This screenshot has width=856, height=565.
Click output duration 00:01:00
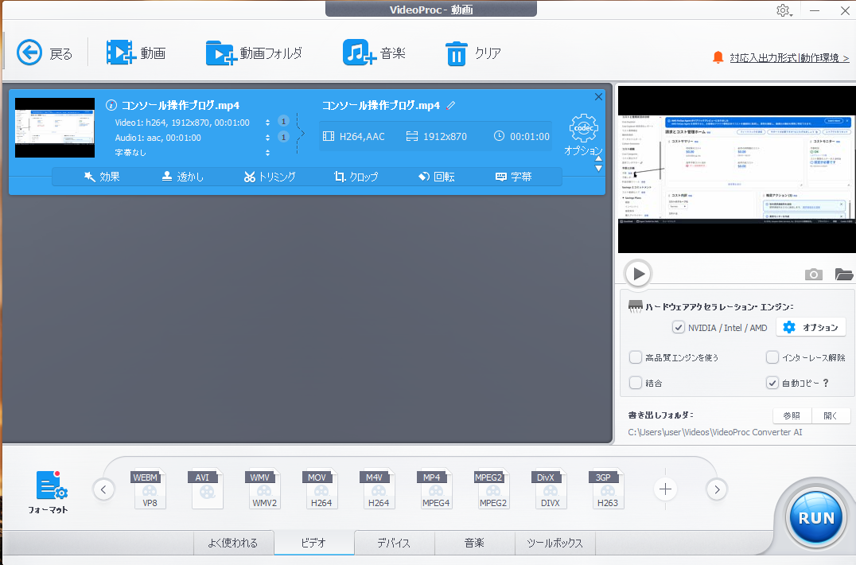(522, 136)
